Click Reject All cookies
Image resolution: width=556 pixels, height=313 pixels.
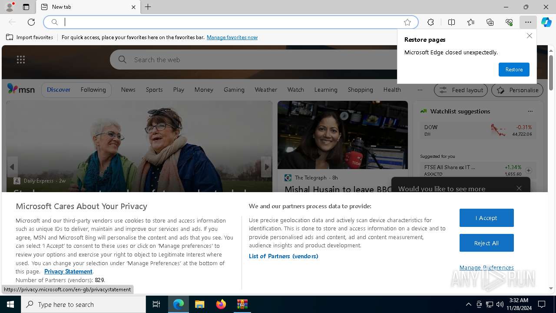486,243
